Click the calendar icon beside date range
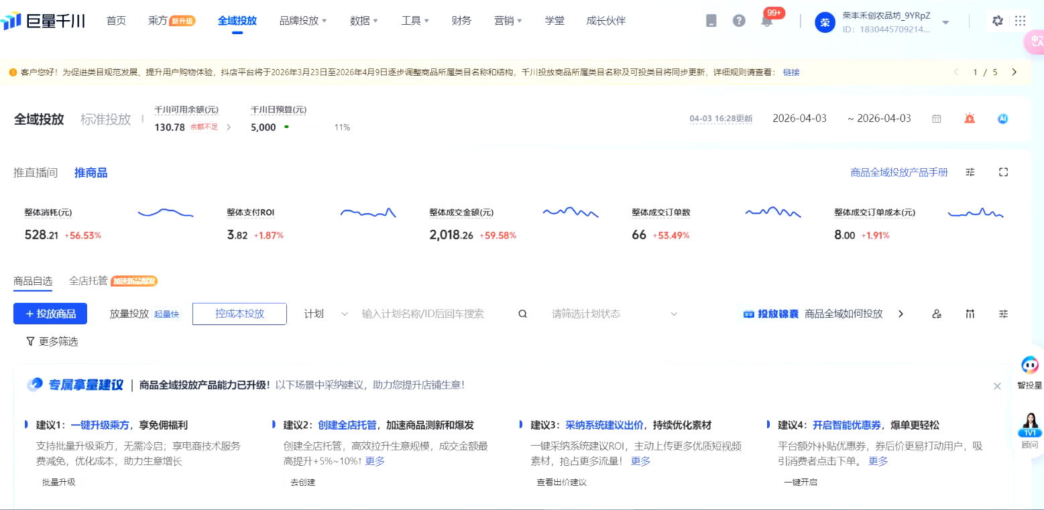1044x510 pixels. click(x=937, y=119)
